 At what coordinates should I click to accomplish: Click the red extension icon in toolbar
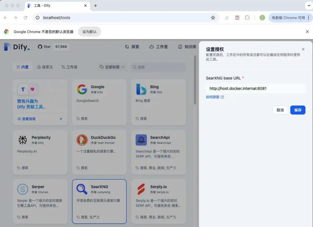(x=237, y=18)
